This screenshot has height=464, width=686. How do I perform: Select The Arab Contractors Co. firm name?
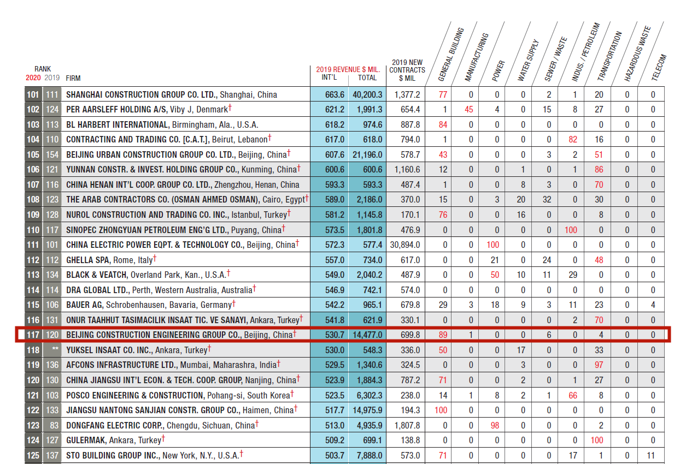(163, 199)
